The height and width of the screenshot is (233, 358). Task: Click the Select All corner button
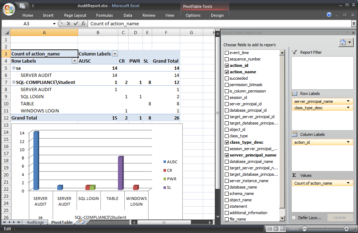coord(6,33)
